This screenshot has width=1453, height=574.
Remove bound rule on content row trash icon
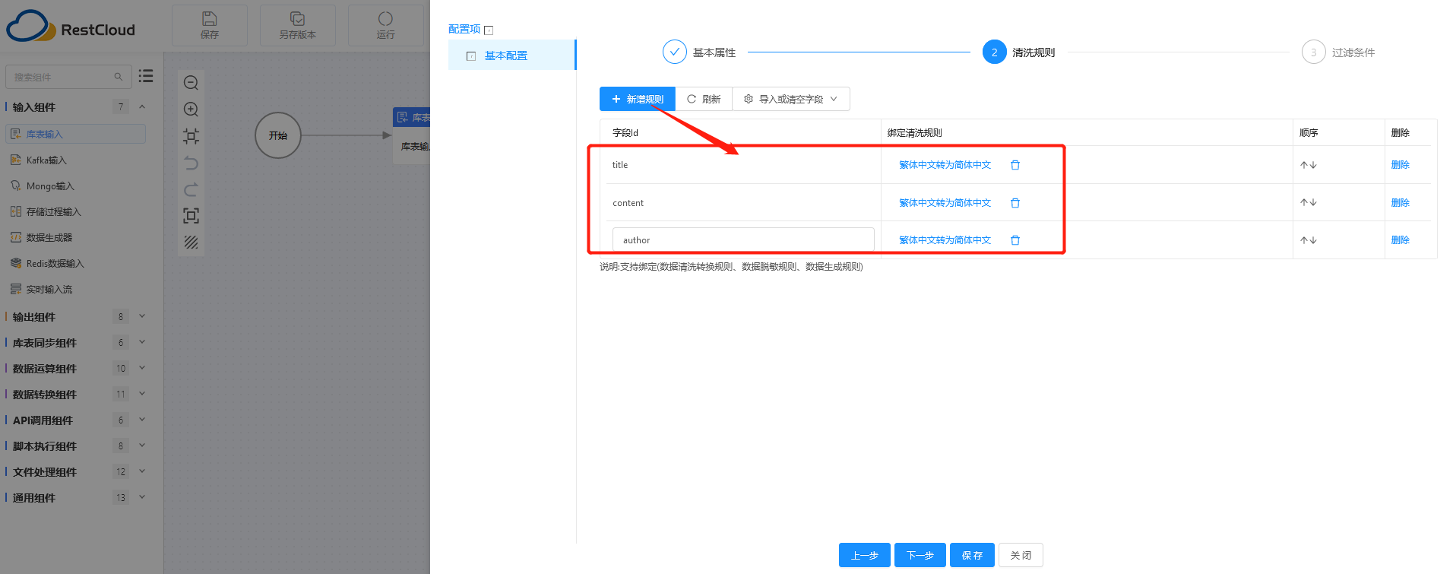pos(1015,203)
